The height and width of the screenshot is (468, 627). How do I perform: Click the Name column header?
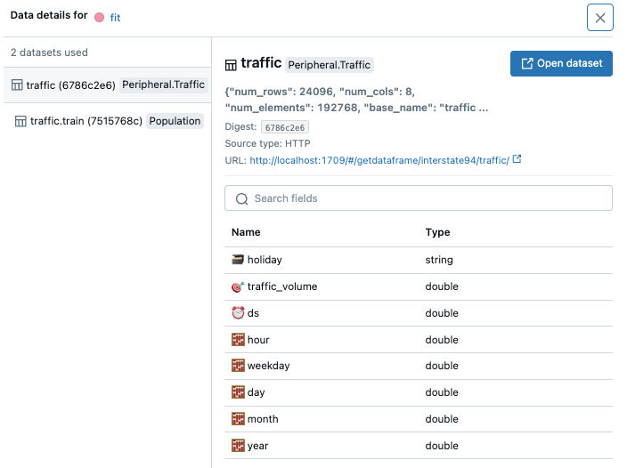point(246,232)
